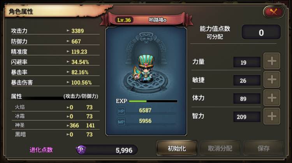Tap the arrow next to 暴击率 value
The height and width of the screenshot is (163, 292).
68,72
